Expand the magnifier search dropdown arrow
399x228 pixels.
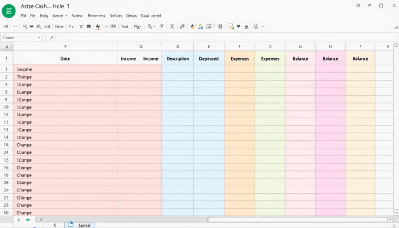tap(154, 26)
